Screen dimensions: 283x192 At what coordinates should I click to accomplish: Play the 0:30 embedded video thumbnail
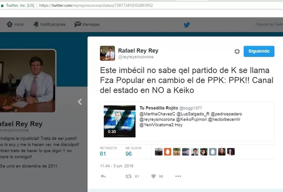(120, 121)
